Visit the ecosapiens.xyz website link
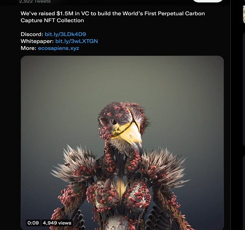This screenshot has height=230, width=245. 58,48
